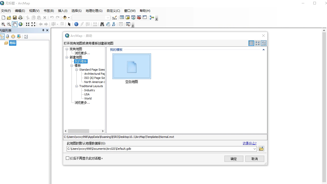Collapse the 我的模板 section chevron
Viewport: 327px width, 184px height.
point(263,50)
